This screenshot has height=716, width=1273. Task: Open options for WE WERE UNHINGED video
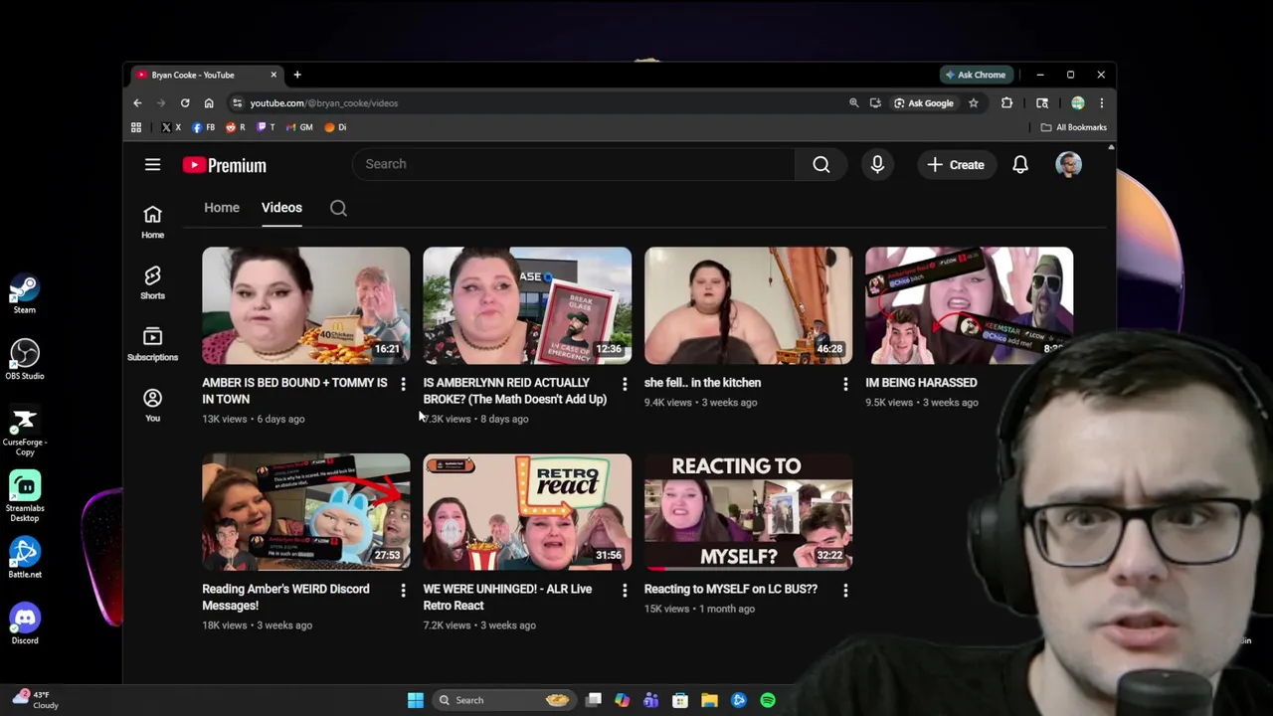625,591
